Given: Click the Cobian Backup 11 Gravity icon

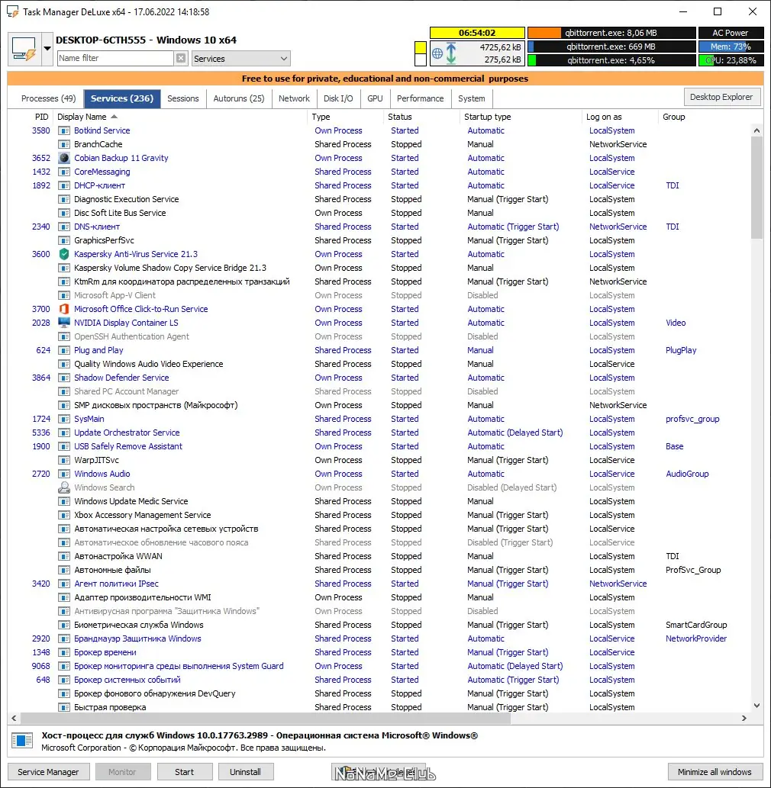Looking at the screenshot, I should 64,158.
